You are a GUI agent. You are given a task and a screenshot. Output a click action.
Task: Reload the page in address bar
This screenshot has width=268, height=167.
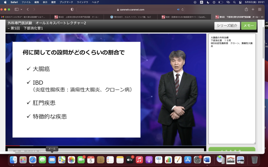(182, 10)
